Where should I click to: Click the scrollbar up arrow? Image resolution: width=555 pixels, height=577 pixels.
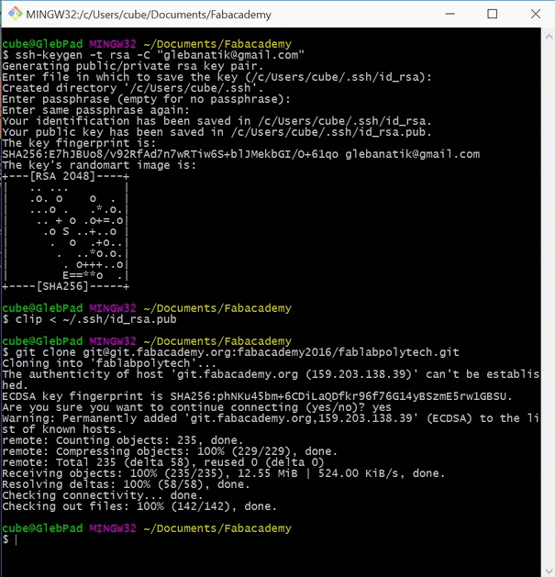(x=549, y=37)
